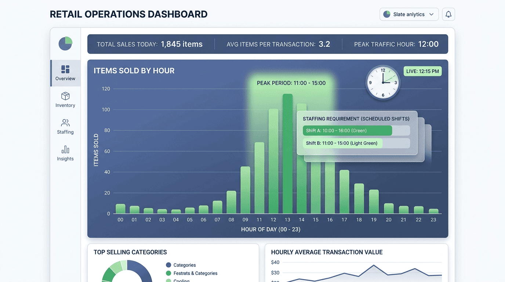Switch to the Insights tab label
Image resolution: width=505 pixels, height=282 pixels.
65,159
